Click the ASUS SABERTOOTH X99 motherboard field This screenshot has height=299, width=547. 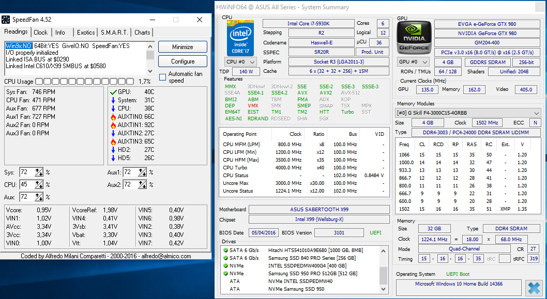319,210
